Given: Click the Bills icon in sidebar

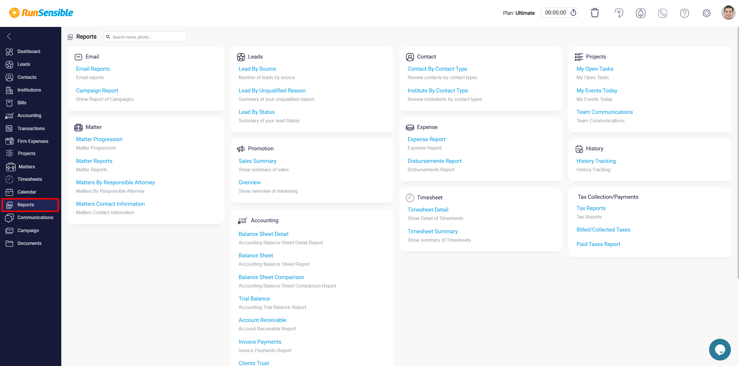Looking at the screenshot, I should tap(9, 103).
